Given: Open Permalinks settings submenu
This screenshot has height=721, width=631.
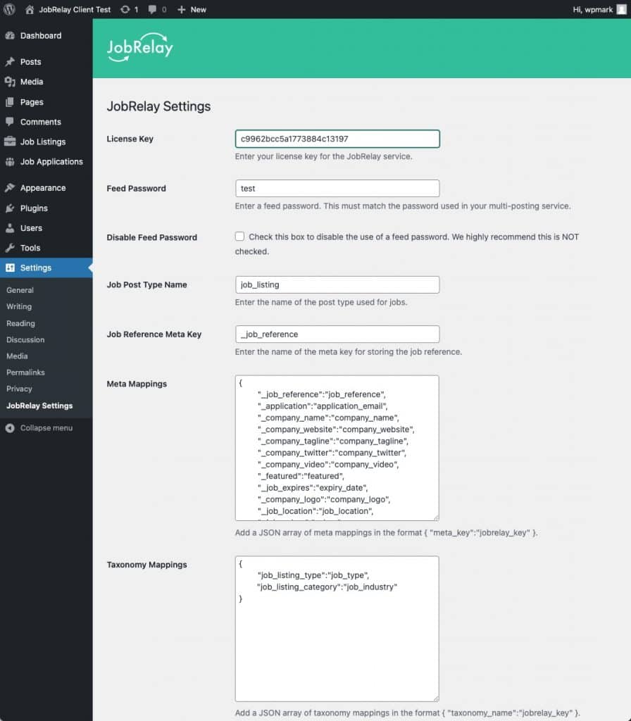Looking at the screenshot, I should pyautogui.click(x=25, y=372).
